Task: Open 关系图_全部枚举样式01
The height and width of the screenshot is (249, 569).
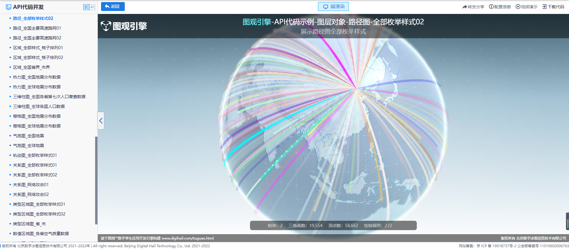Action: [x=35, y=165]
